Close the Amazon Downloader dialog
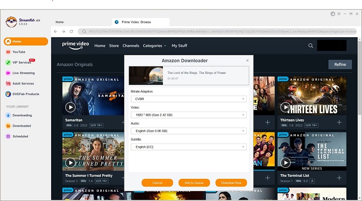 tap(247, 60)
